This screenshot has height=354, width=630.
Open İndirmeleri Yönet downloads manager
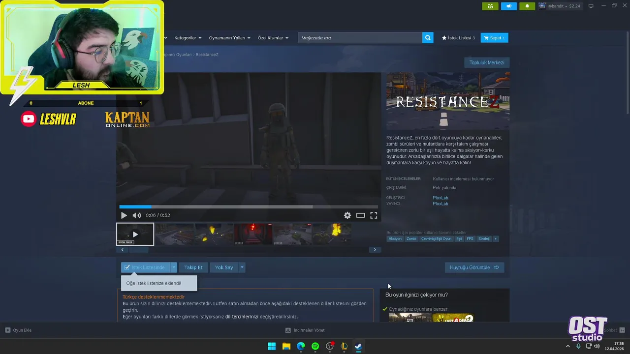tap(305, 330)
